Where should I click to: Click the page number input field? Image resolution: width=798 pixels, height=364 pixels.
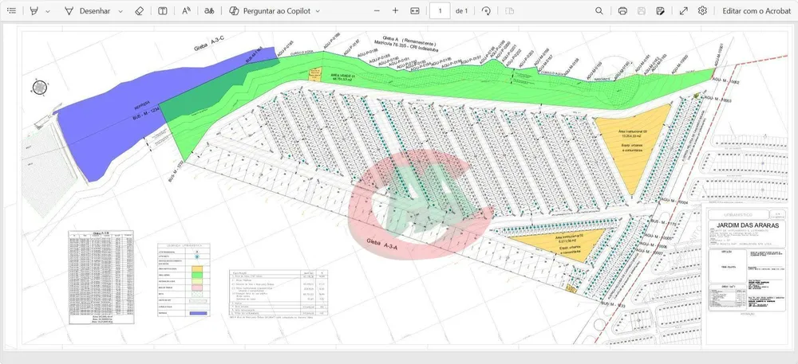click(x=440, y=10)
